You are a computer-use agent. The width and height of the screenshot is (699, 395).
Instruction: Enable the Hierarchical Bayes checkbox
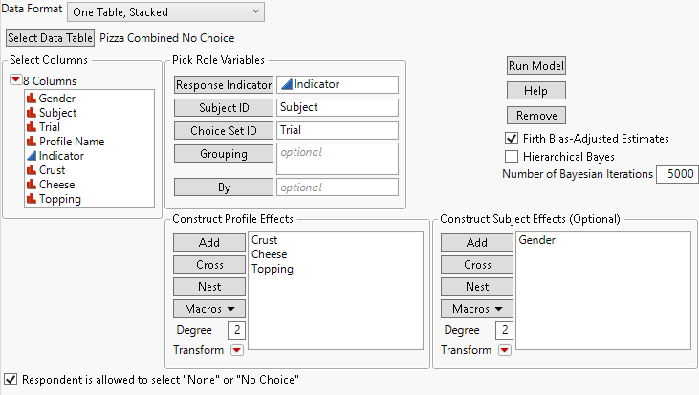point(512,156)
